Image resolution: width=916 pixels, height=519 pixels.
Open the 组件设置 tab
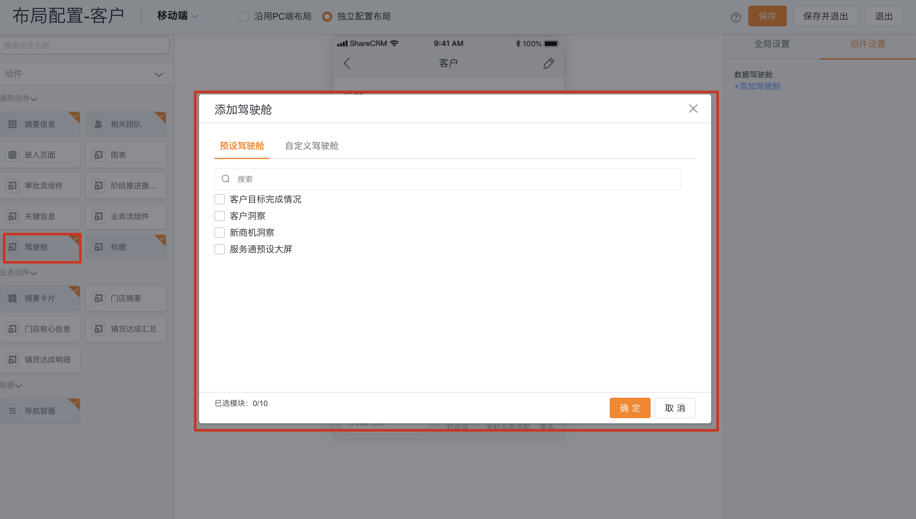point(867,44)
